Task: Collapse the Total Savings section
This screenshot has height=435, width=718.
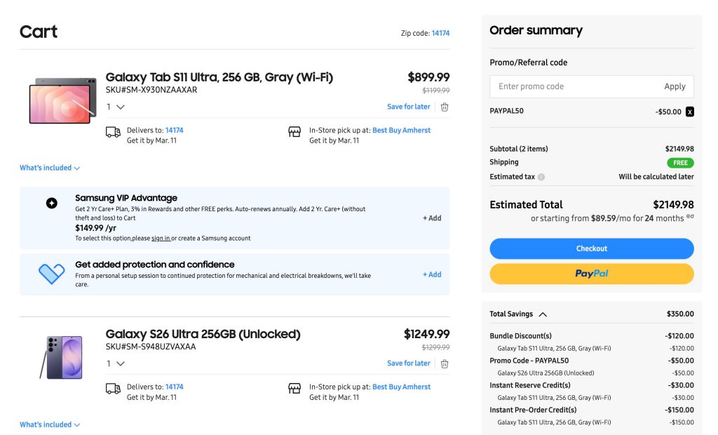Action: click(543, 314)
